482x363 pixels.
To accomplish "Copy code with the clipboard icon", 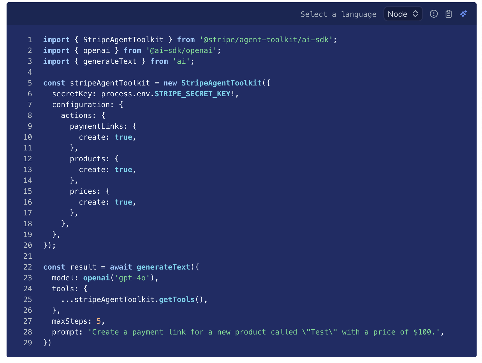I will 448,14.
